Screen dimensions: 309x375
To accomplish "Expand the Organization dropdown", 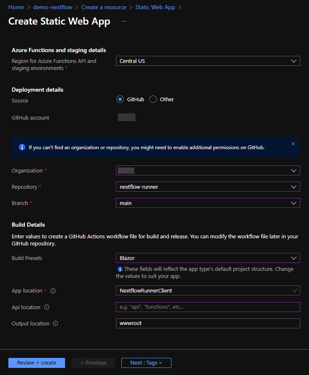I will coord(208,170).
